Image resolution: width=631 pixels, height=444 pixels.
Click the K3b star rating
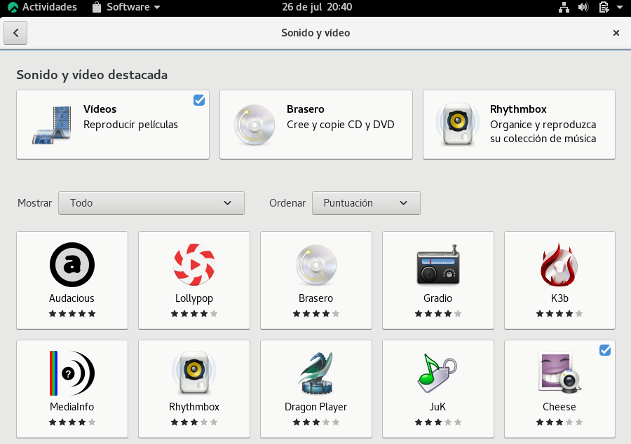tap(559, 314)
